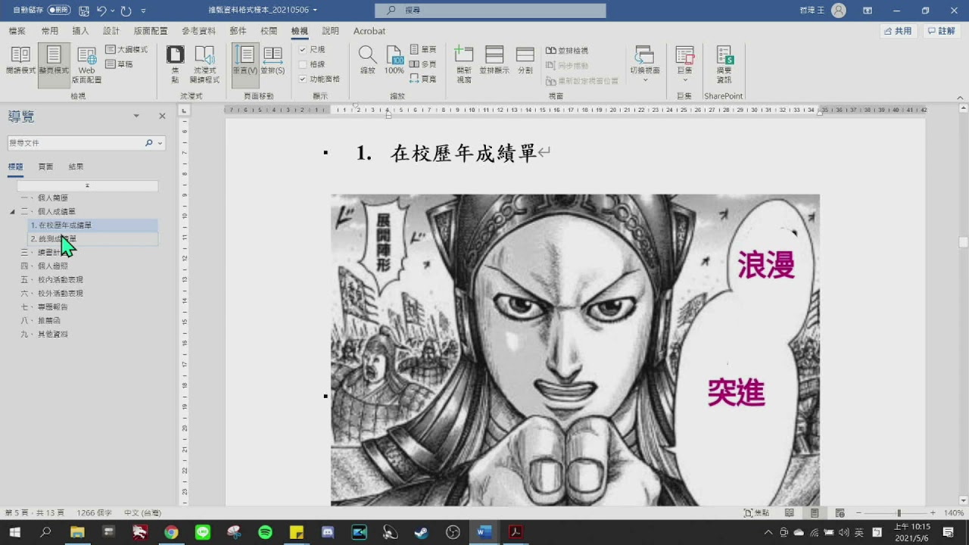This screenshot has height=545, width=969.
Task: Select heading 一、個人簡歷 in navigation
Action: (x=44, y=198)
